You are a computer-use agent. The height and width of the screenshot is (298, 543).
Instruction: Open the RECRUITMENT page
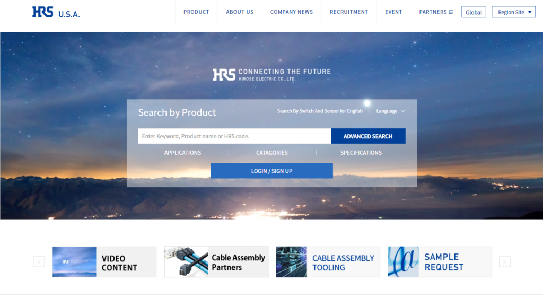coord(349,12)
